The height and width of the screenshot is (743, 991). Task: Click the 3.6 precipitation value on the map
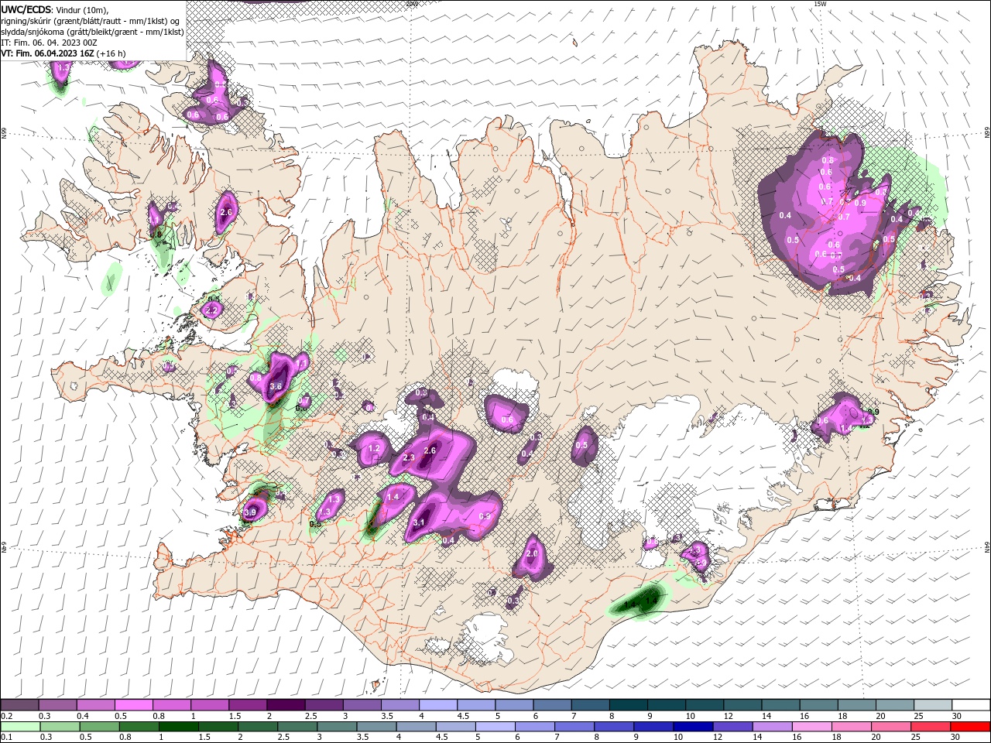[276, 386]
